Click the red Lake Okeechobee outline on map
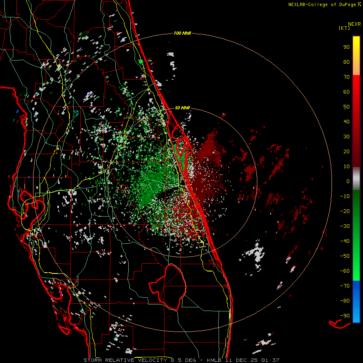Screen dimensions: 363x363 point(167,287)
